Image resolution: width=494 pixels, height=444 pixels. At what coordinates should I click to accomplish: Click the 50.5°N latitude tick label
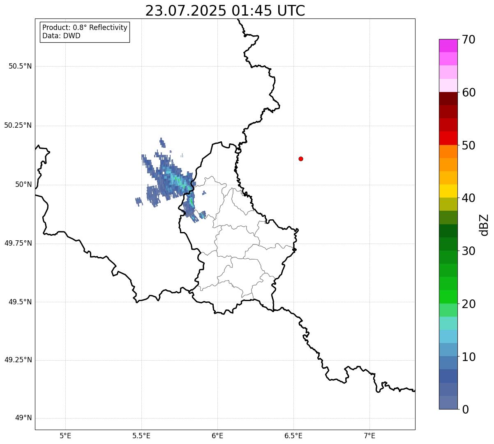[x=20, y=66]
